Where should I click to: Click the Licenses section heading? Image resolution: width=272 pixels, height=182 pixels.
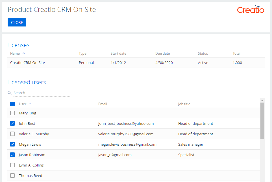tap(18, 45)
